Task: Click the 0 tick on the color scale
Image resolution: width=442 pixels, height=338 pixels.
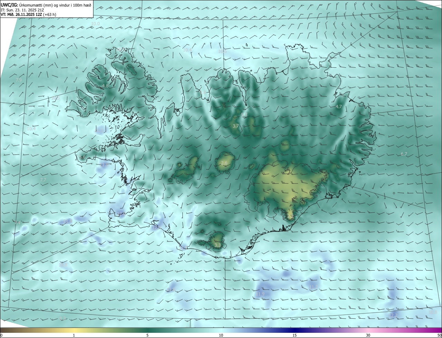Action: 1,335
